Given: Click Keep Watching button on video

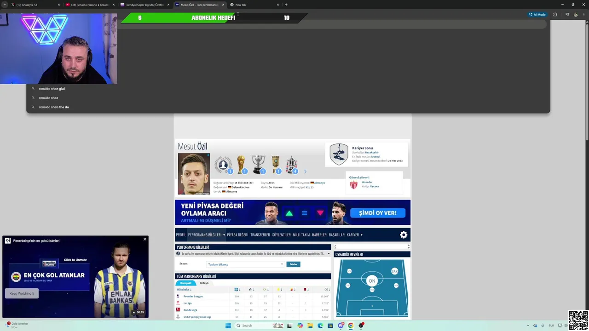Looking at the screenshot, I should (22, 293).
